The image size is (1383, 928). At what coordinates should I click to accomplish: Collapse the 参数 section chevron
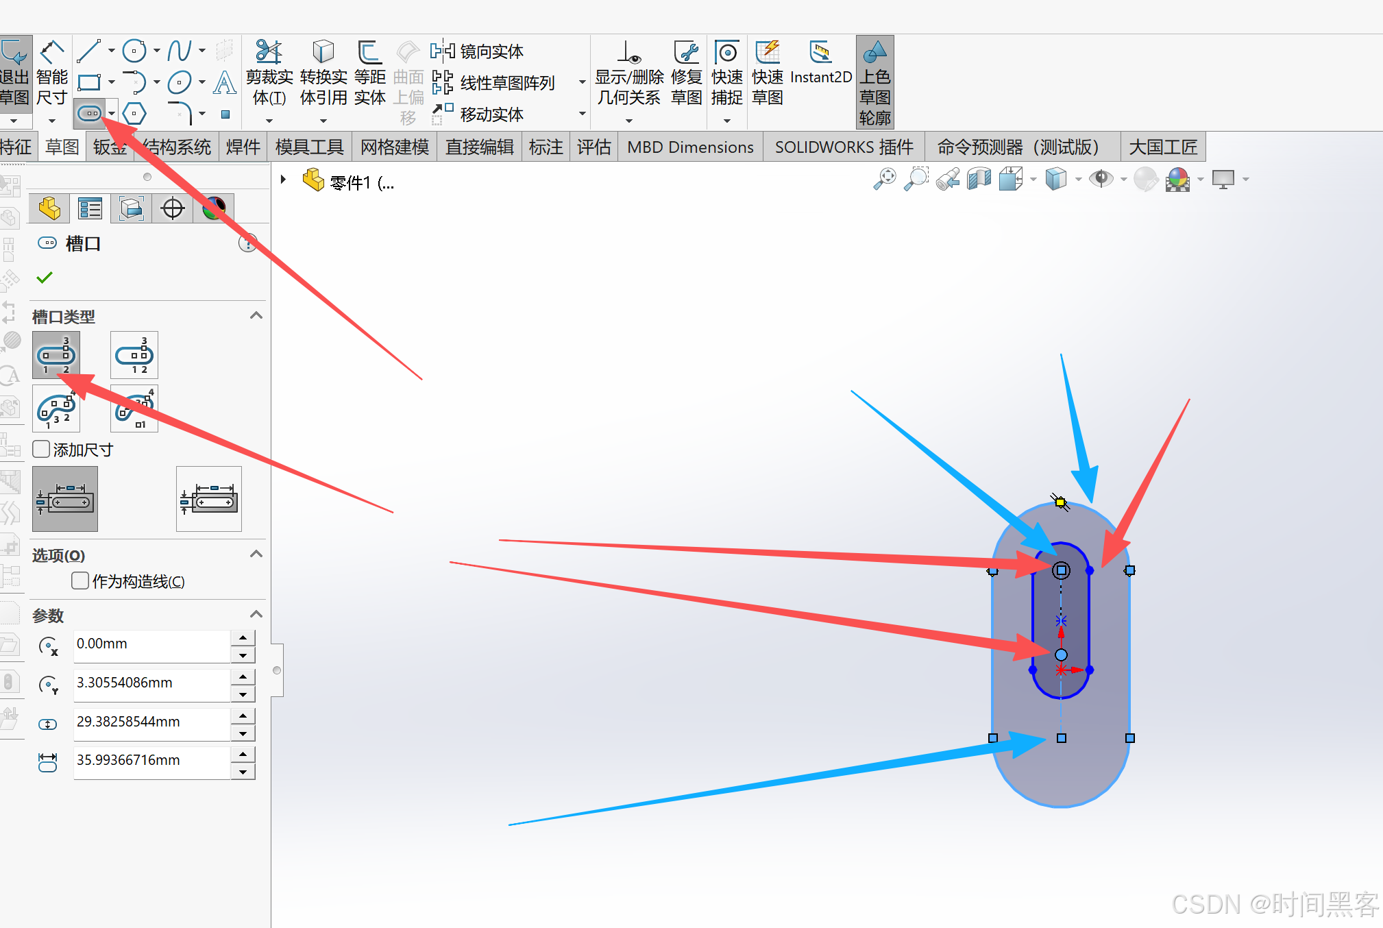click(256, 615)
